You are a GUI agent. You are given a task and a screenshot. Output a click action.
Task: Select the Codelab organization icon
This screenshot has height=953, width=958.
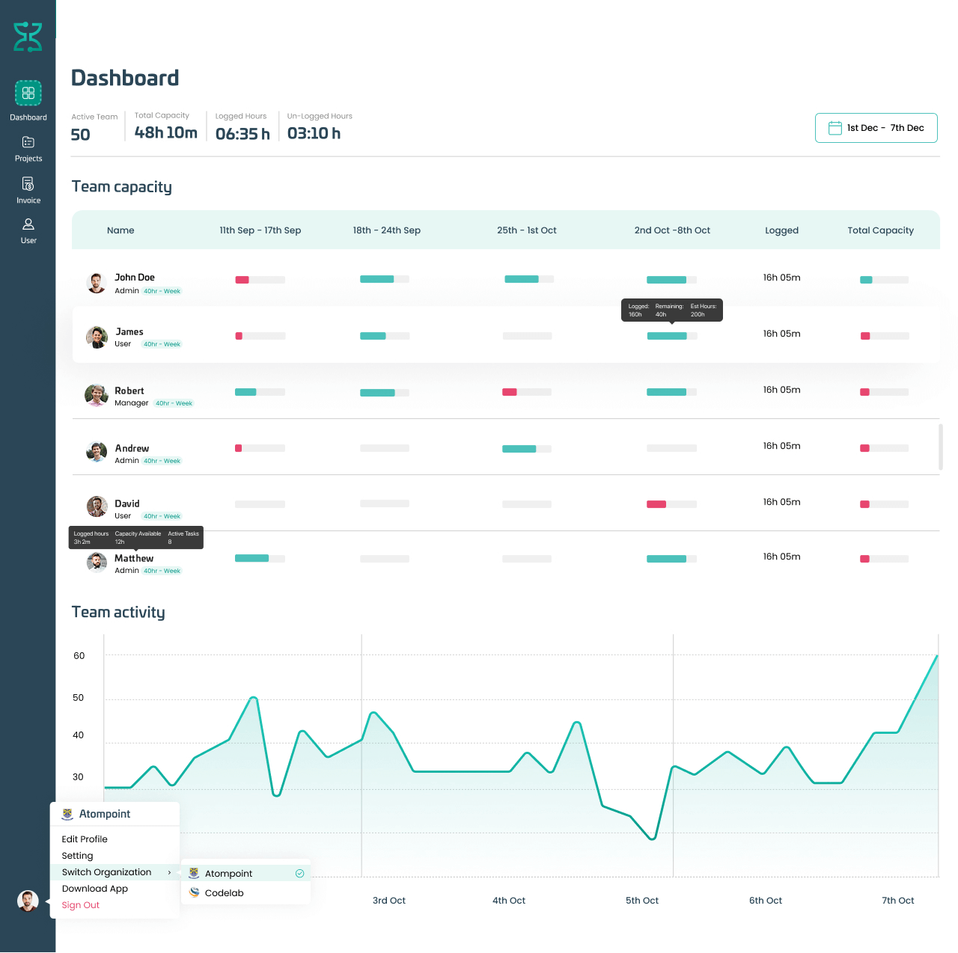click(194, 892)
